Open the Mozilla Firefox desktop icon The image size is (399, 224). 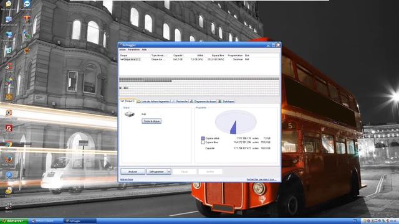coord(8,161)
